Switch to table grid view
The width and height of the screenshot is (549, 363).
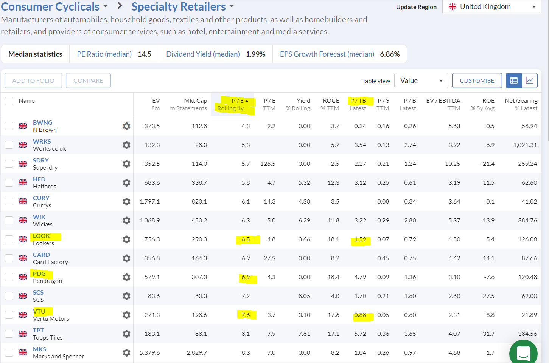point(514,80)
